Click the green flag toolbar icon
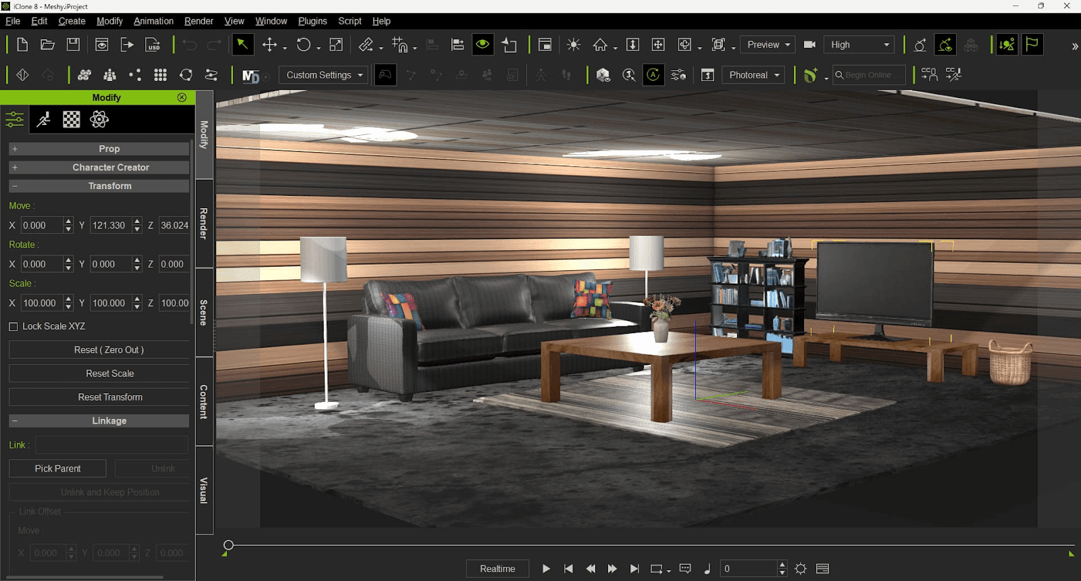The image size is (1081, 581). tap(1032, 45)
